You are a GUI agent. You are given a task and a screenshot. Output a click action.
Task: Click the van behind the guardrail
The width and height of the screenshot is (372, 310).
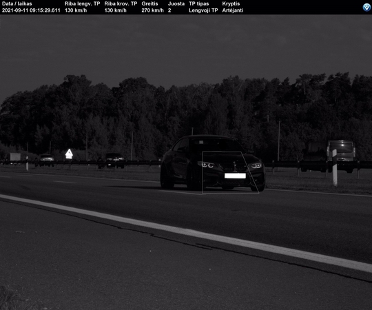tap(341, 156)
